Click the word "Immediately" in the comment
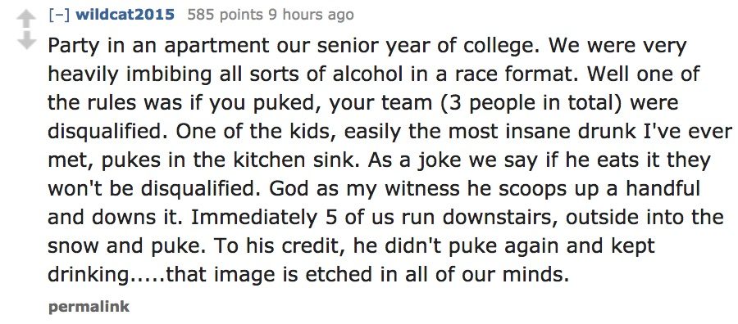 coord(253,218)
